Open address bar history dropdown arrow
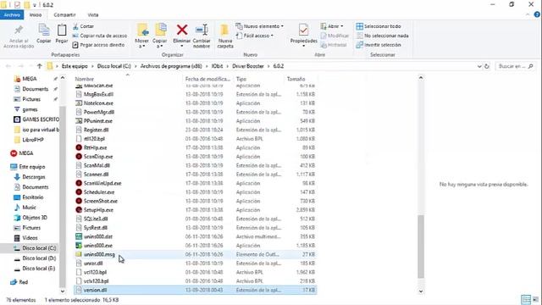 point(479,66)
